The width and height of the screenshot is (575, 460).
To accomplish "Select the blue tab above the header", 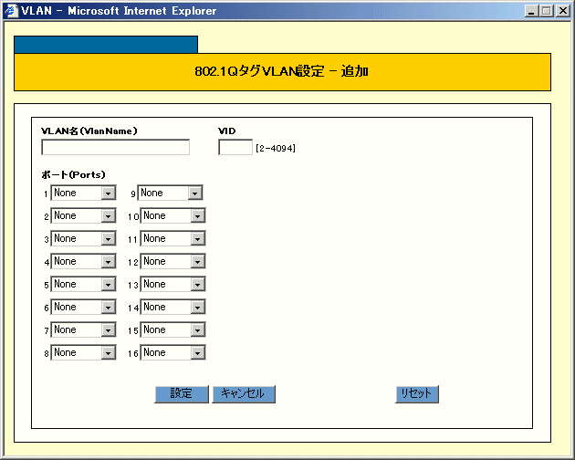I will point(106,45).
